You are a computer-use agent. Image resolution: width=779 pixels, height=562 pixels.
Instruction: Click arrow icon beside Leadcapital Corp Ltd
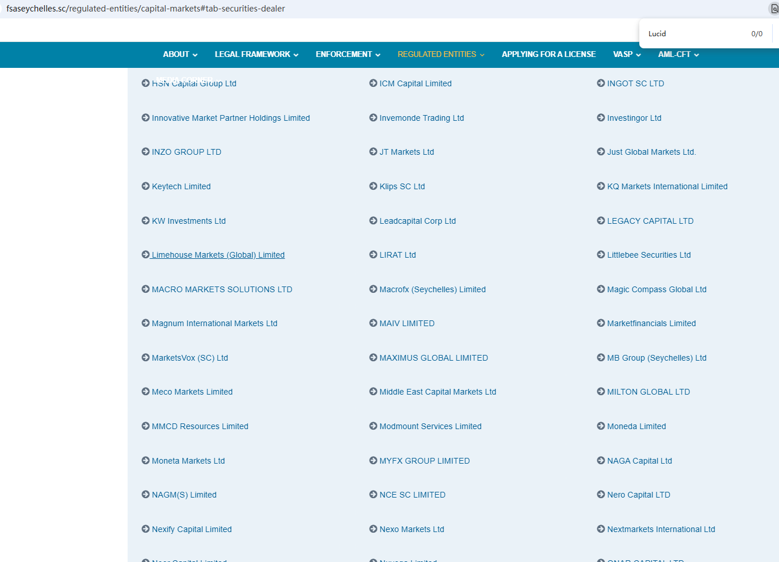373,221
